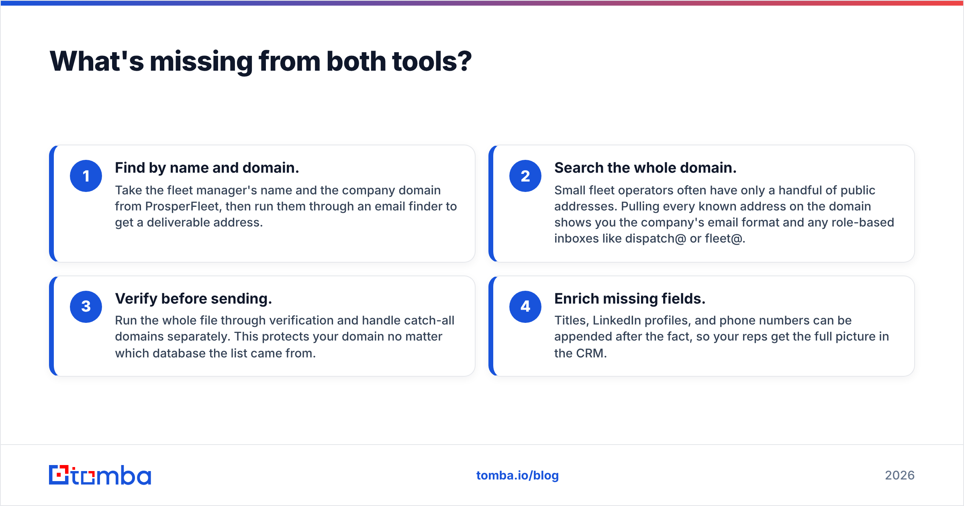The image size is (964, 506).
Task: Click the paragraph starting "Take the fleet manager's name"
Action: pos(286,206)
